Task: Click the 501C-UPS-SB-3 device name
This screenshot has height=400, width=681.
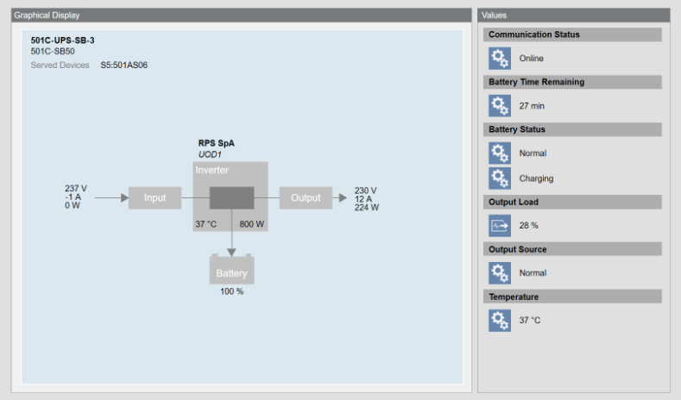Action: pyautogui.click(x=62, y=41)
